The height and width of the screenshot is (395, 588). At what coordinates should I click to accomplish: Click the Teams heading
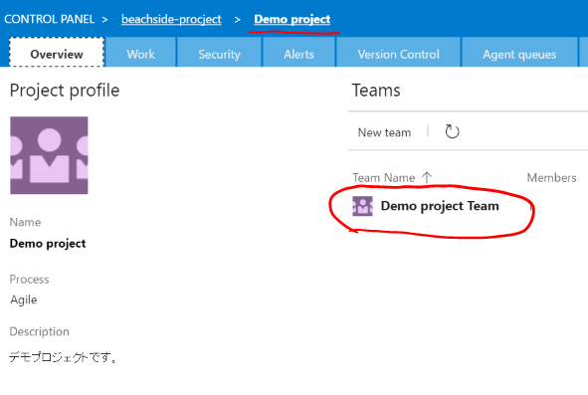[x=376, y=91]
